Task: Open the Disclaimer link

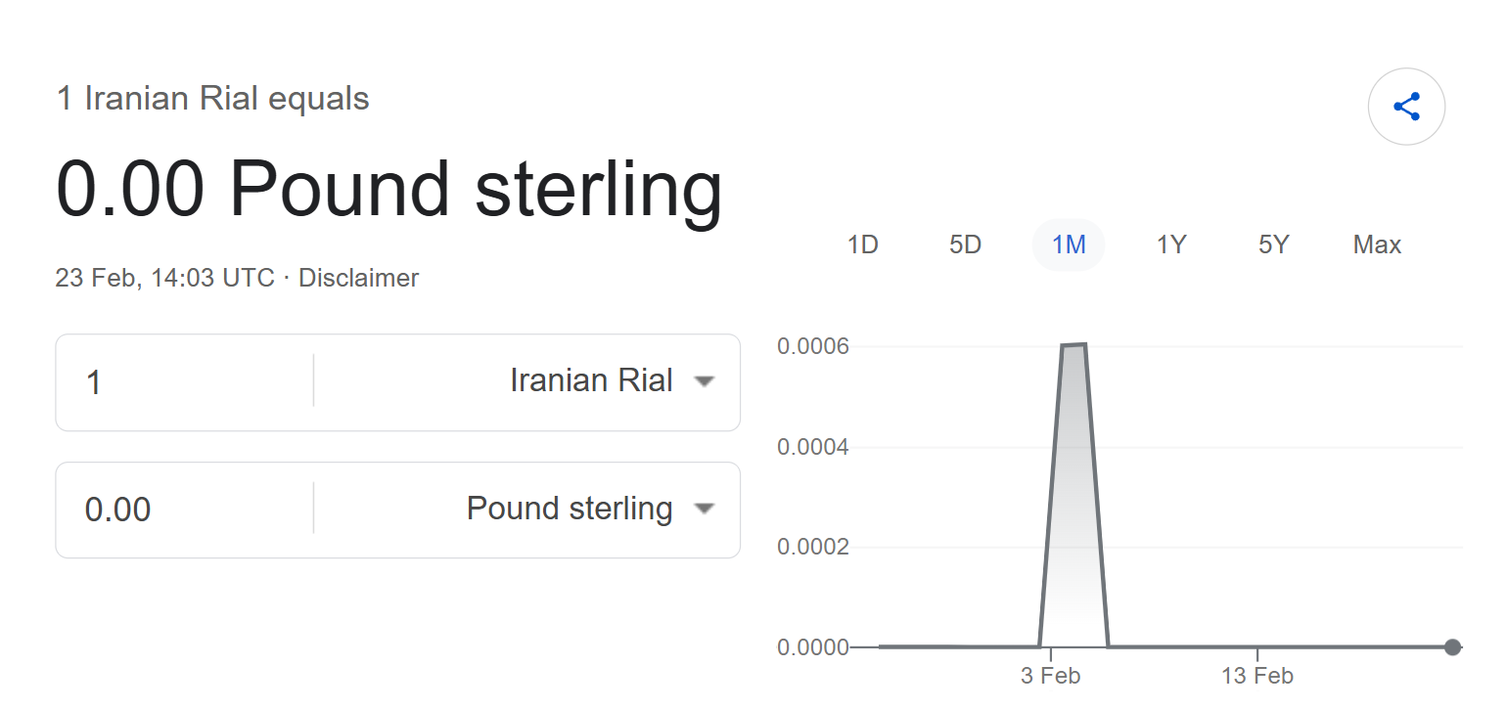Action: [358, 278]
